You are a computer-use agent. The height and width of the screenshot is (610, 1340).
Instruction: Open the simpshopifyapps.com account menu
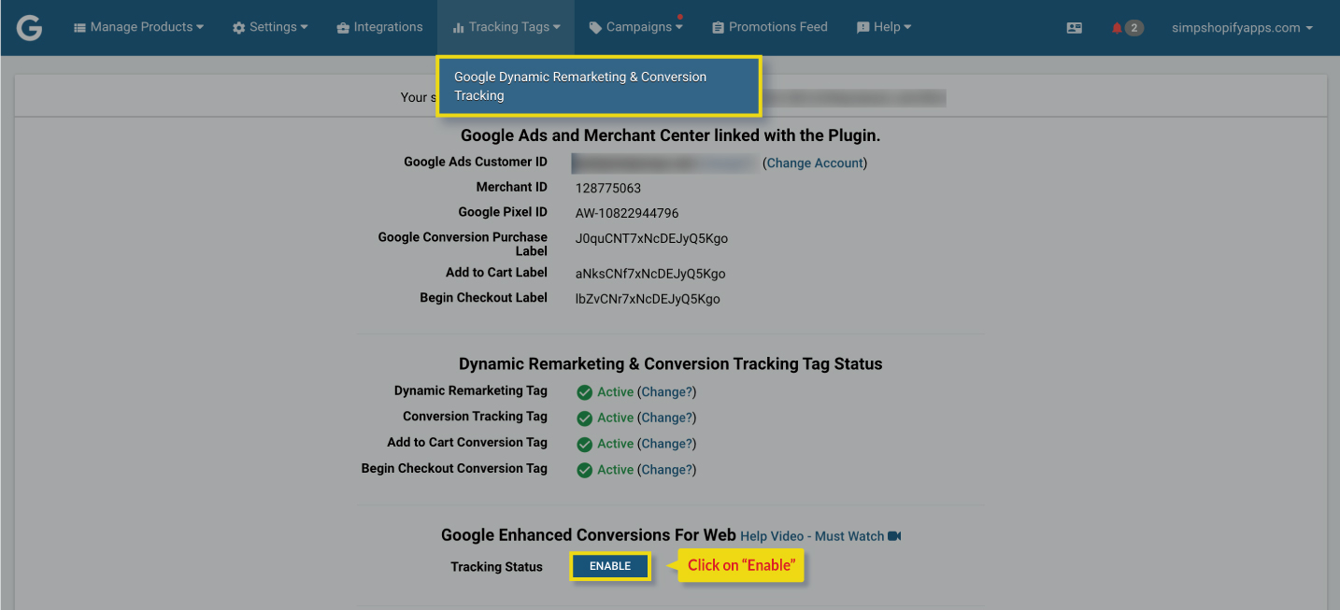point(1242,28)
